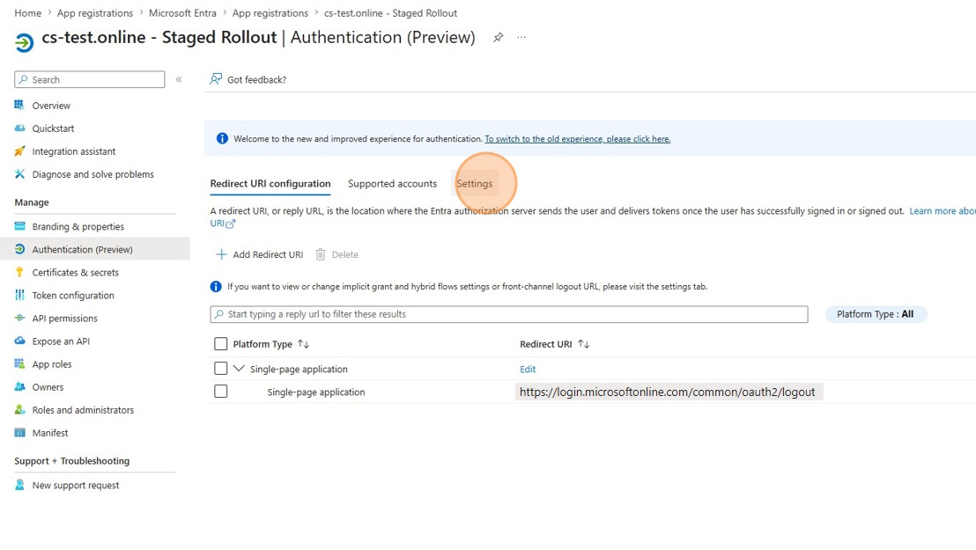Click the Certificates & secrets key icon
The image size is (976, 550).
pos(19,272)
